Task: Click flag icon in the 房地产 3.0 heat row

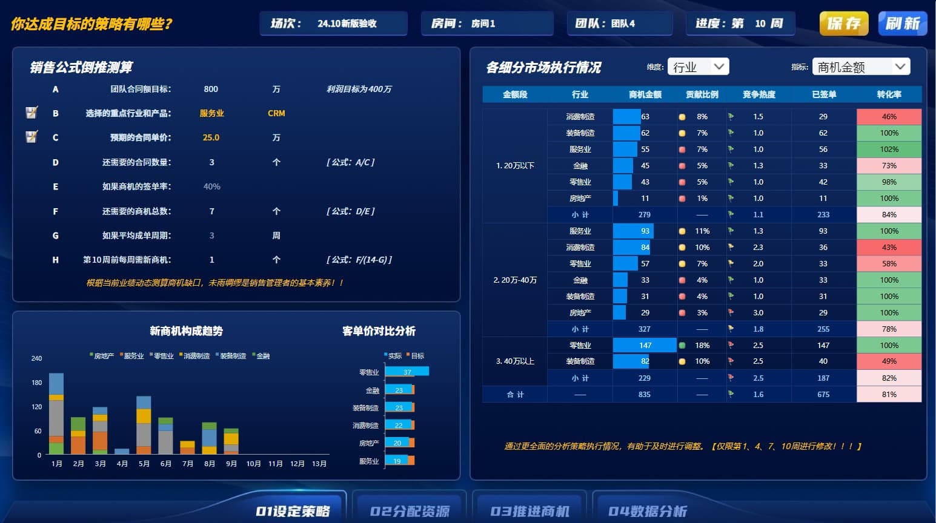Action: point(731,312)
